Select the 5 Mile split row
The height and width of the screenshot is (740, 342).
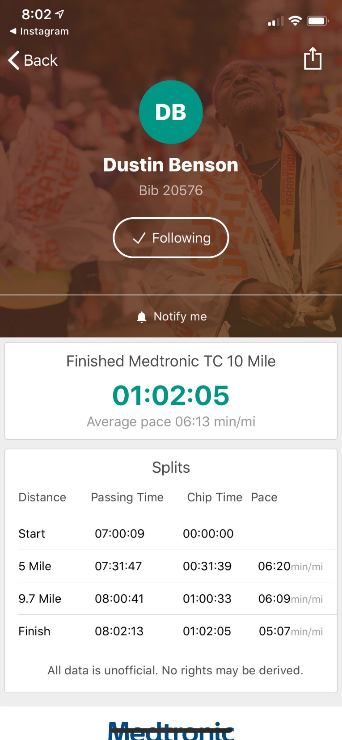click(x=171, y=566)
